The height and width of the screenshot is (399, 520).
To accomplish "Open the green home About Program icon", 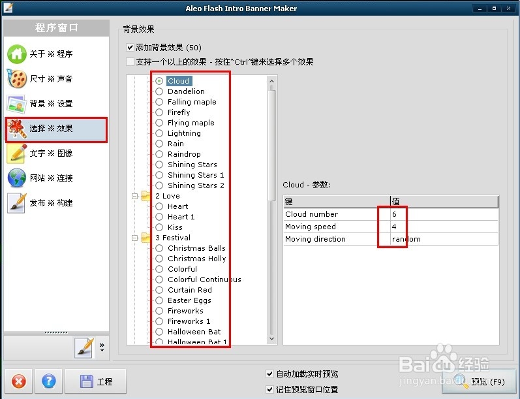I will click(x=16, y=54).
